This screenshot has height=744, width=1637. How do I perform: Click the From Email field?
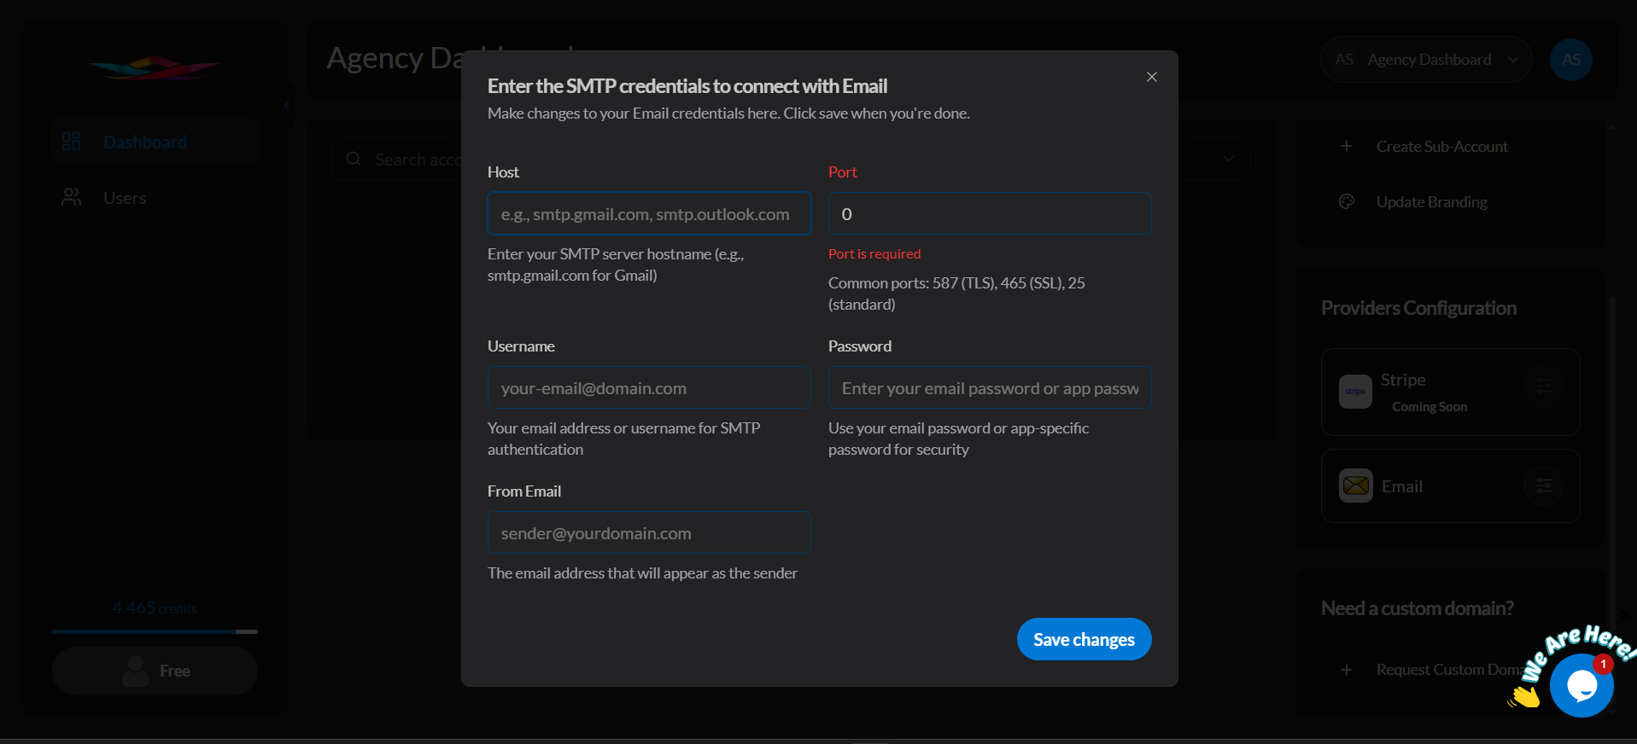click(648, 533)
